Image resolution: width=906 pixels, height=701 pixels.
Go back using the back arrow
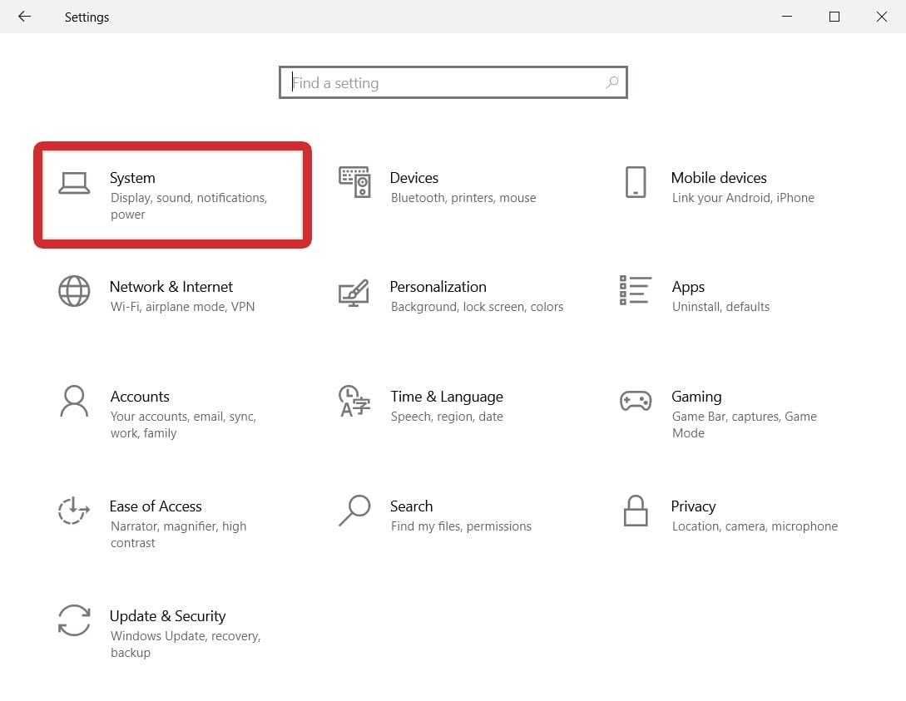coord(24,17)
